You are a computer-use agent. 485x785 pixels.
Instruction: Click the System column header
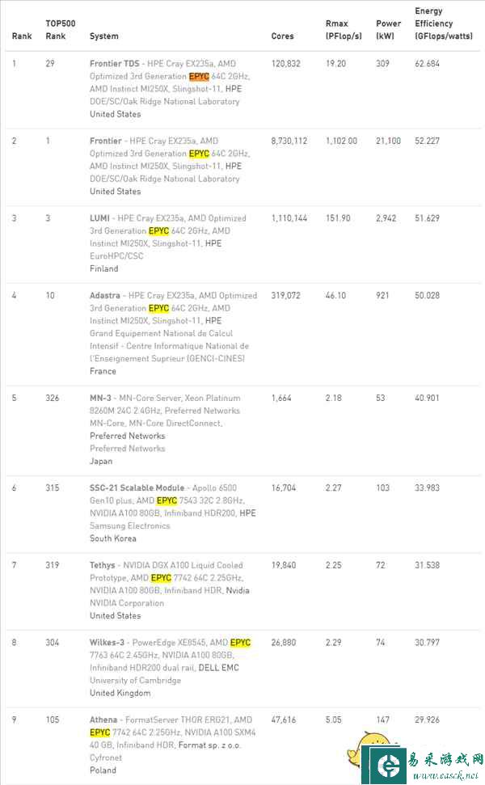click(104, 36)
